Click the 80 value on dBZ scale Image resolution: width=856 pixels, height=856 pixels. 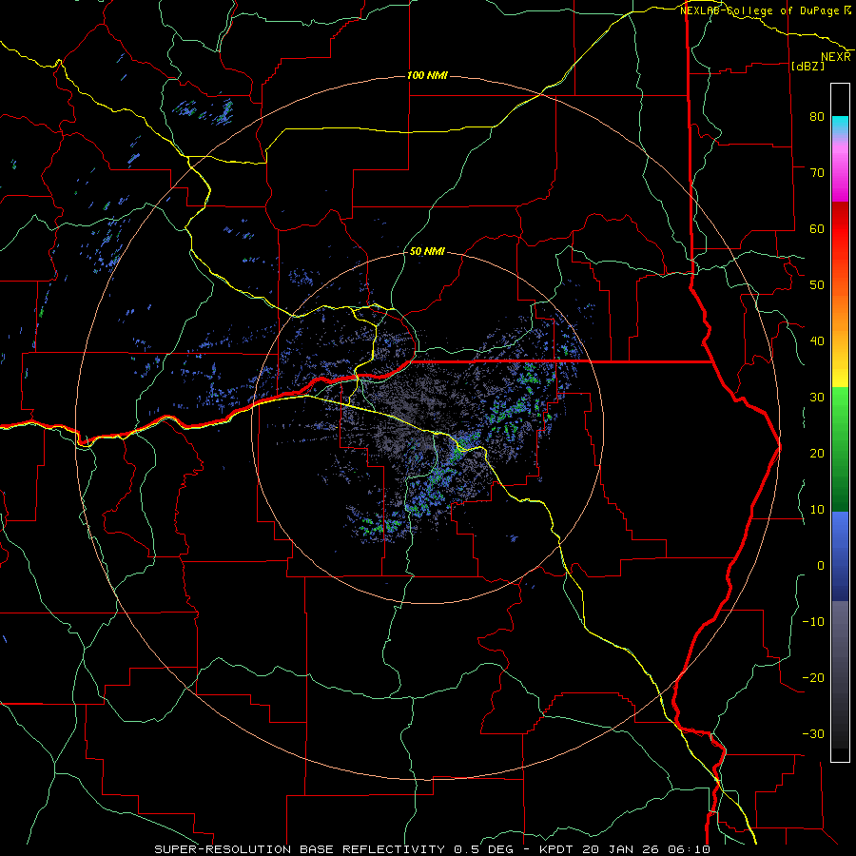[817, 117]
